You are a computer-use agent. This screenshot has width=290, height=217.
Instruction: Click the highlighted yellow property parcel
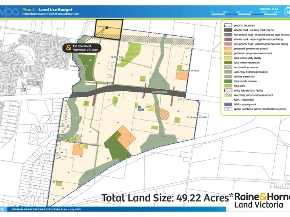(109, 30)
